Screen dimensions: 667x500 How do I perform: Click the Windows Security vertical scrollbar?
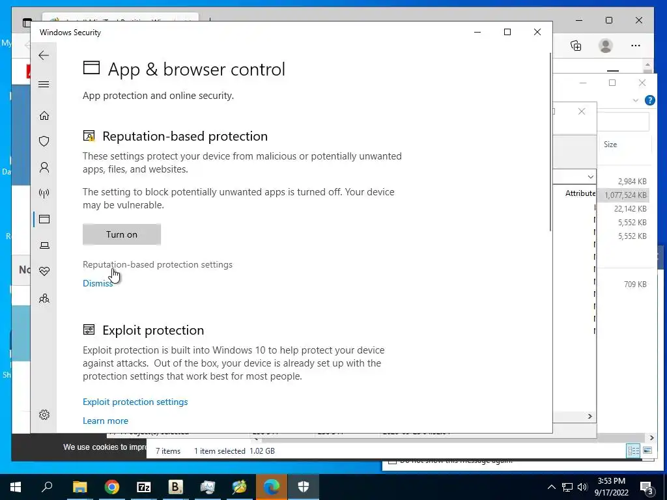coord(550,143)
